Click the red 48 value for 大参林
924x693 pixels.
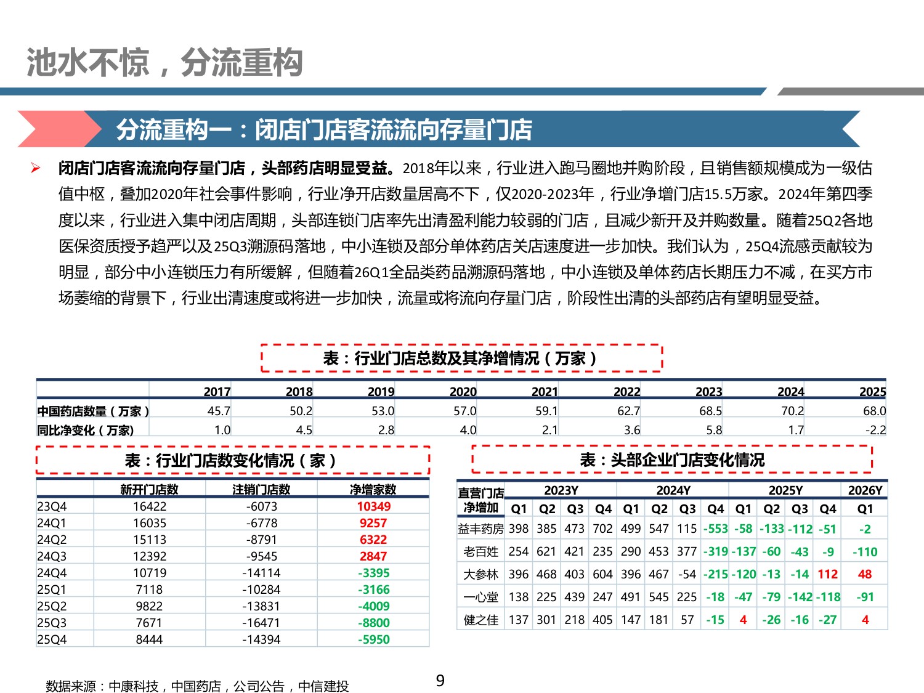[865, 575]
